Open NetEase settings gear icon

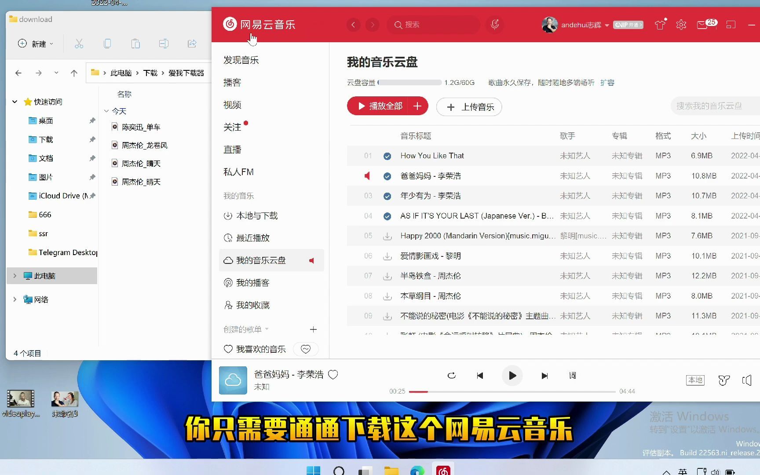coord(681,25)
